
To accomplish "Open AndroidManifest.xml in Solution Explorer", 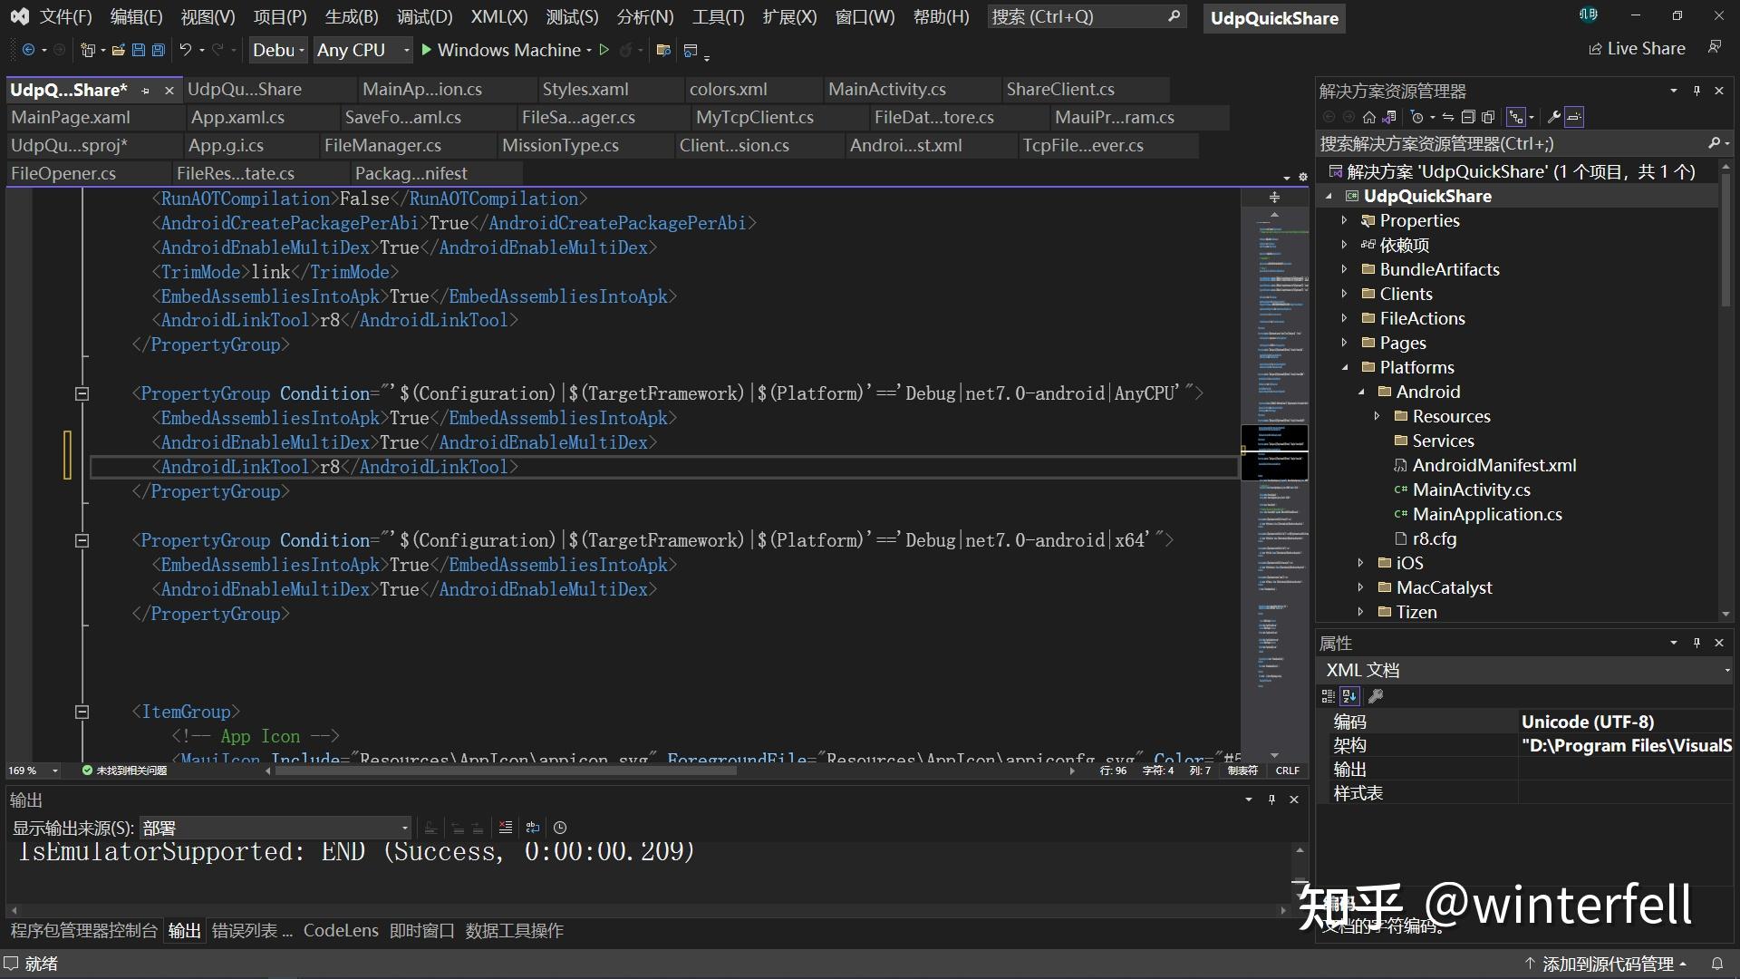I will pyautogui.click(x=1494, y=465).
